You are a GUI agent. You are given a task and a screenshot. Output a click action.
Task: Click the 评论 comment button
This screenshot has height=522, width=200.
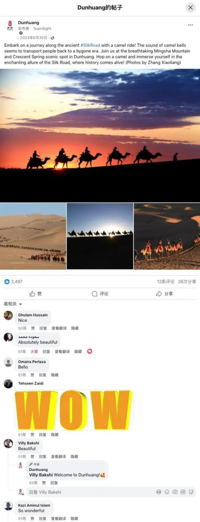100,294
